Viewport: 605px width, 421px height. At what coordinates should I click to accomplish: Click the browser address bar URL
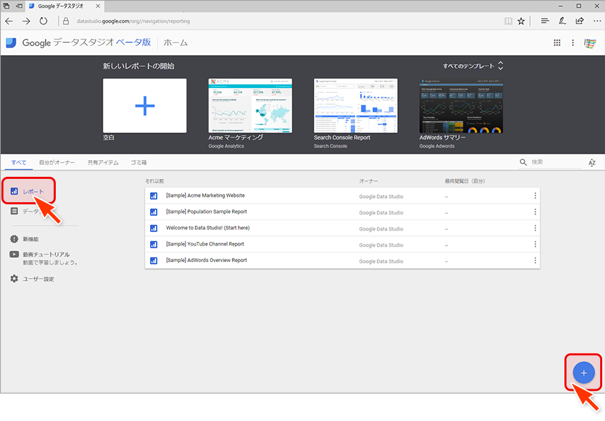click(x=133, y=21)
